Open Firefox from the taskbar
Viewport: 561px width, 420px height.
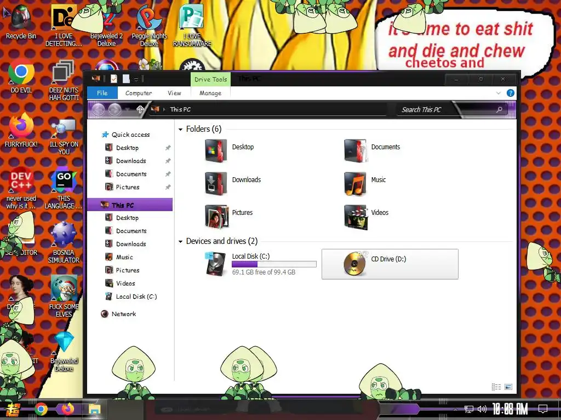tap(67, 409)
